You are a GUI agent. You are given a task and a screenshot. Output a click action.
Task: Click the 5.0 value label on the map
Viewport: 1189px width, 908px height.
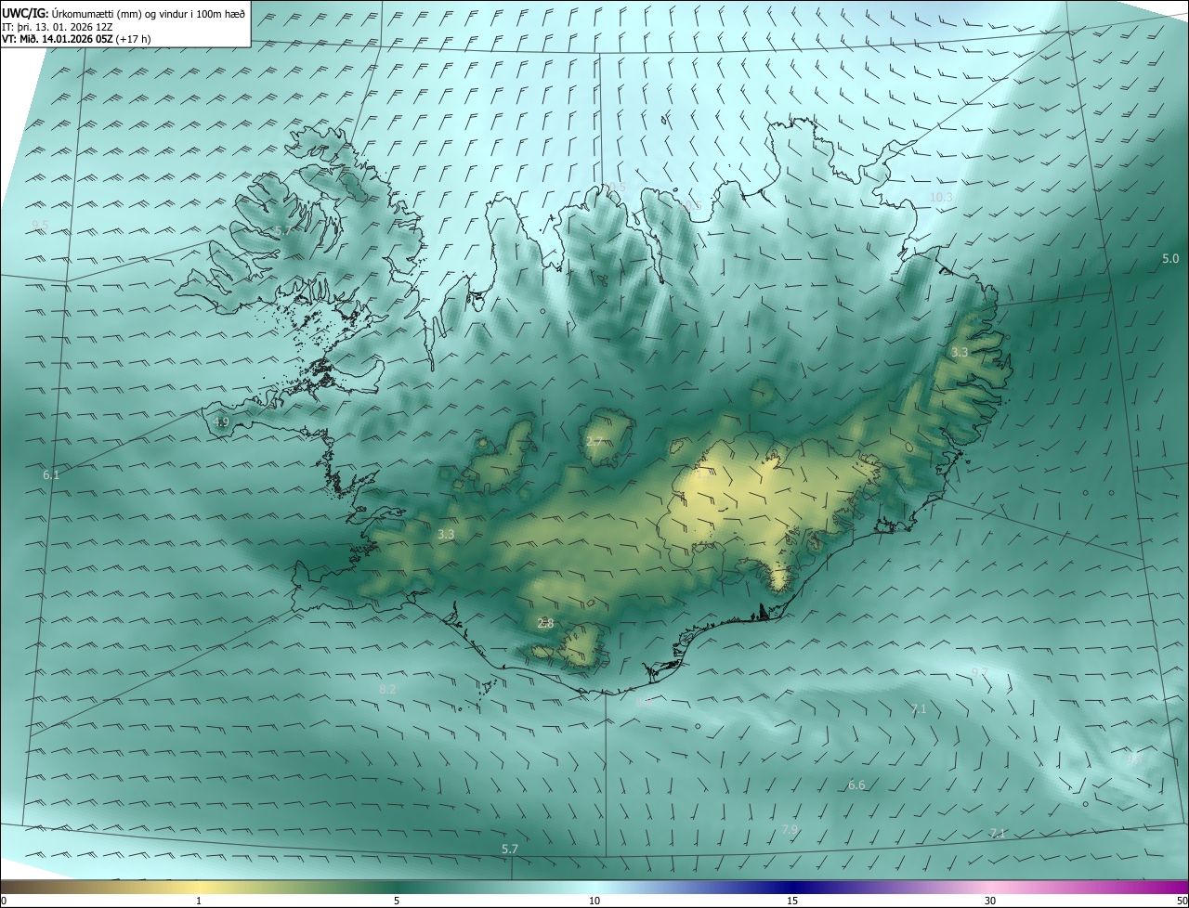[1170, 258]
